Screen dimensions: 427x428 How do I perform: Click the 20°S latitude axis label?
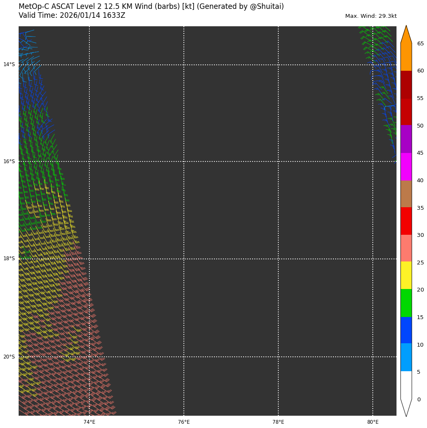pyautogui.click(x=9, y=357)
